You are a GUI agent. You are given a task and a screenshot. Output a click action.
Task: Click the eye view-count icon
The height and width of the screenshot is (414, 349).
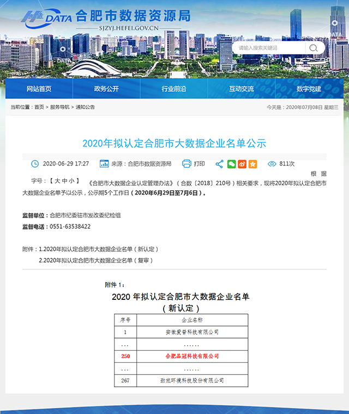point(272,164)
